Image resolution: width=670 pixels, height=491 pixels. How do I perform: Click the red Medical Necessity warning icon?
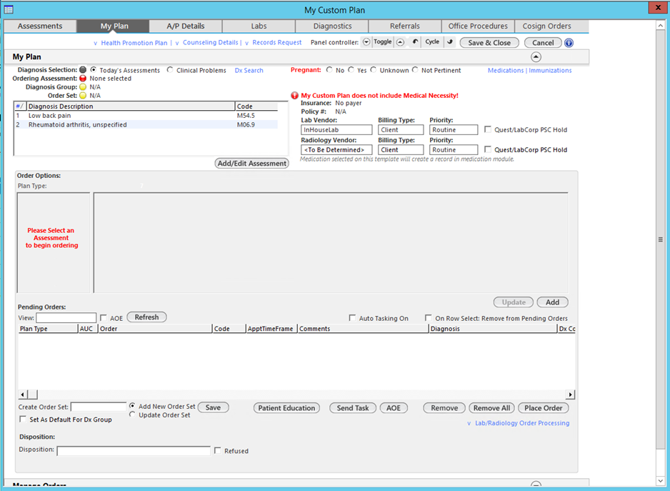[294, 95]
